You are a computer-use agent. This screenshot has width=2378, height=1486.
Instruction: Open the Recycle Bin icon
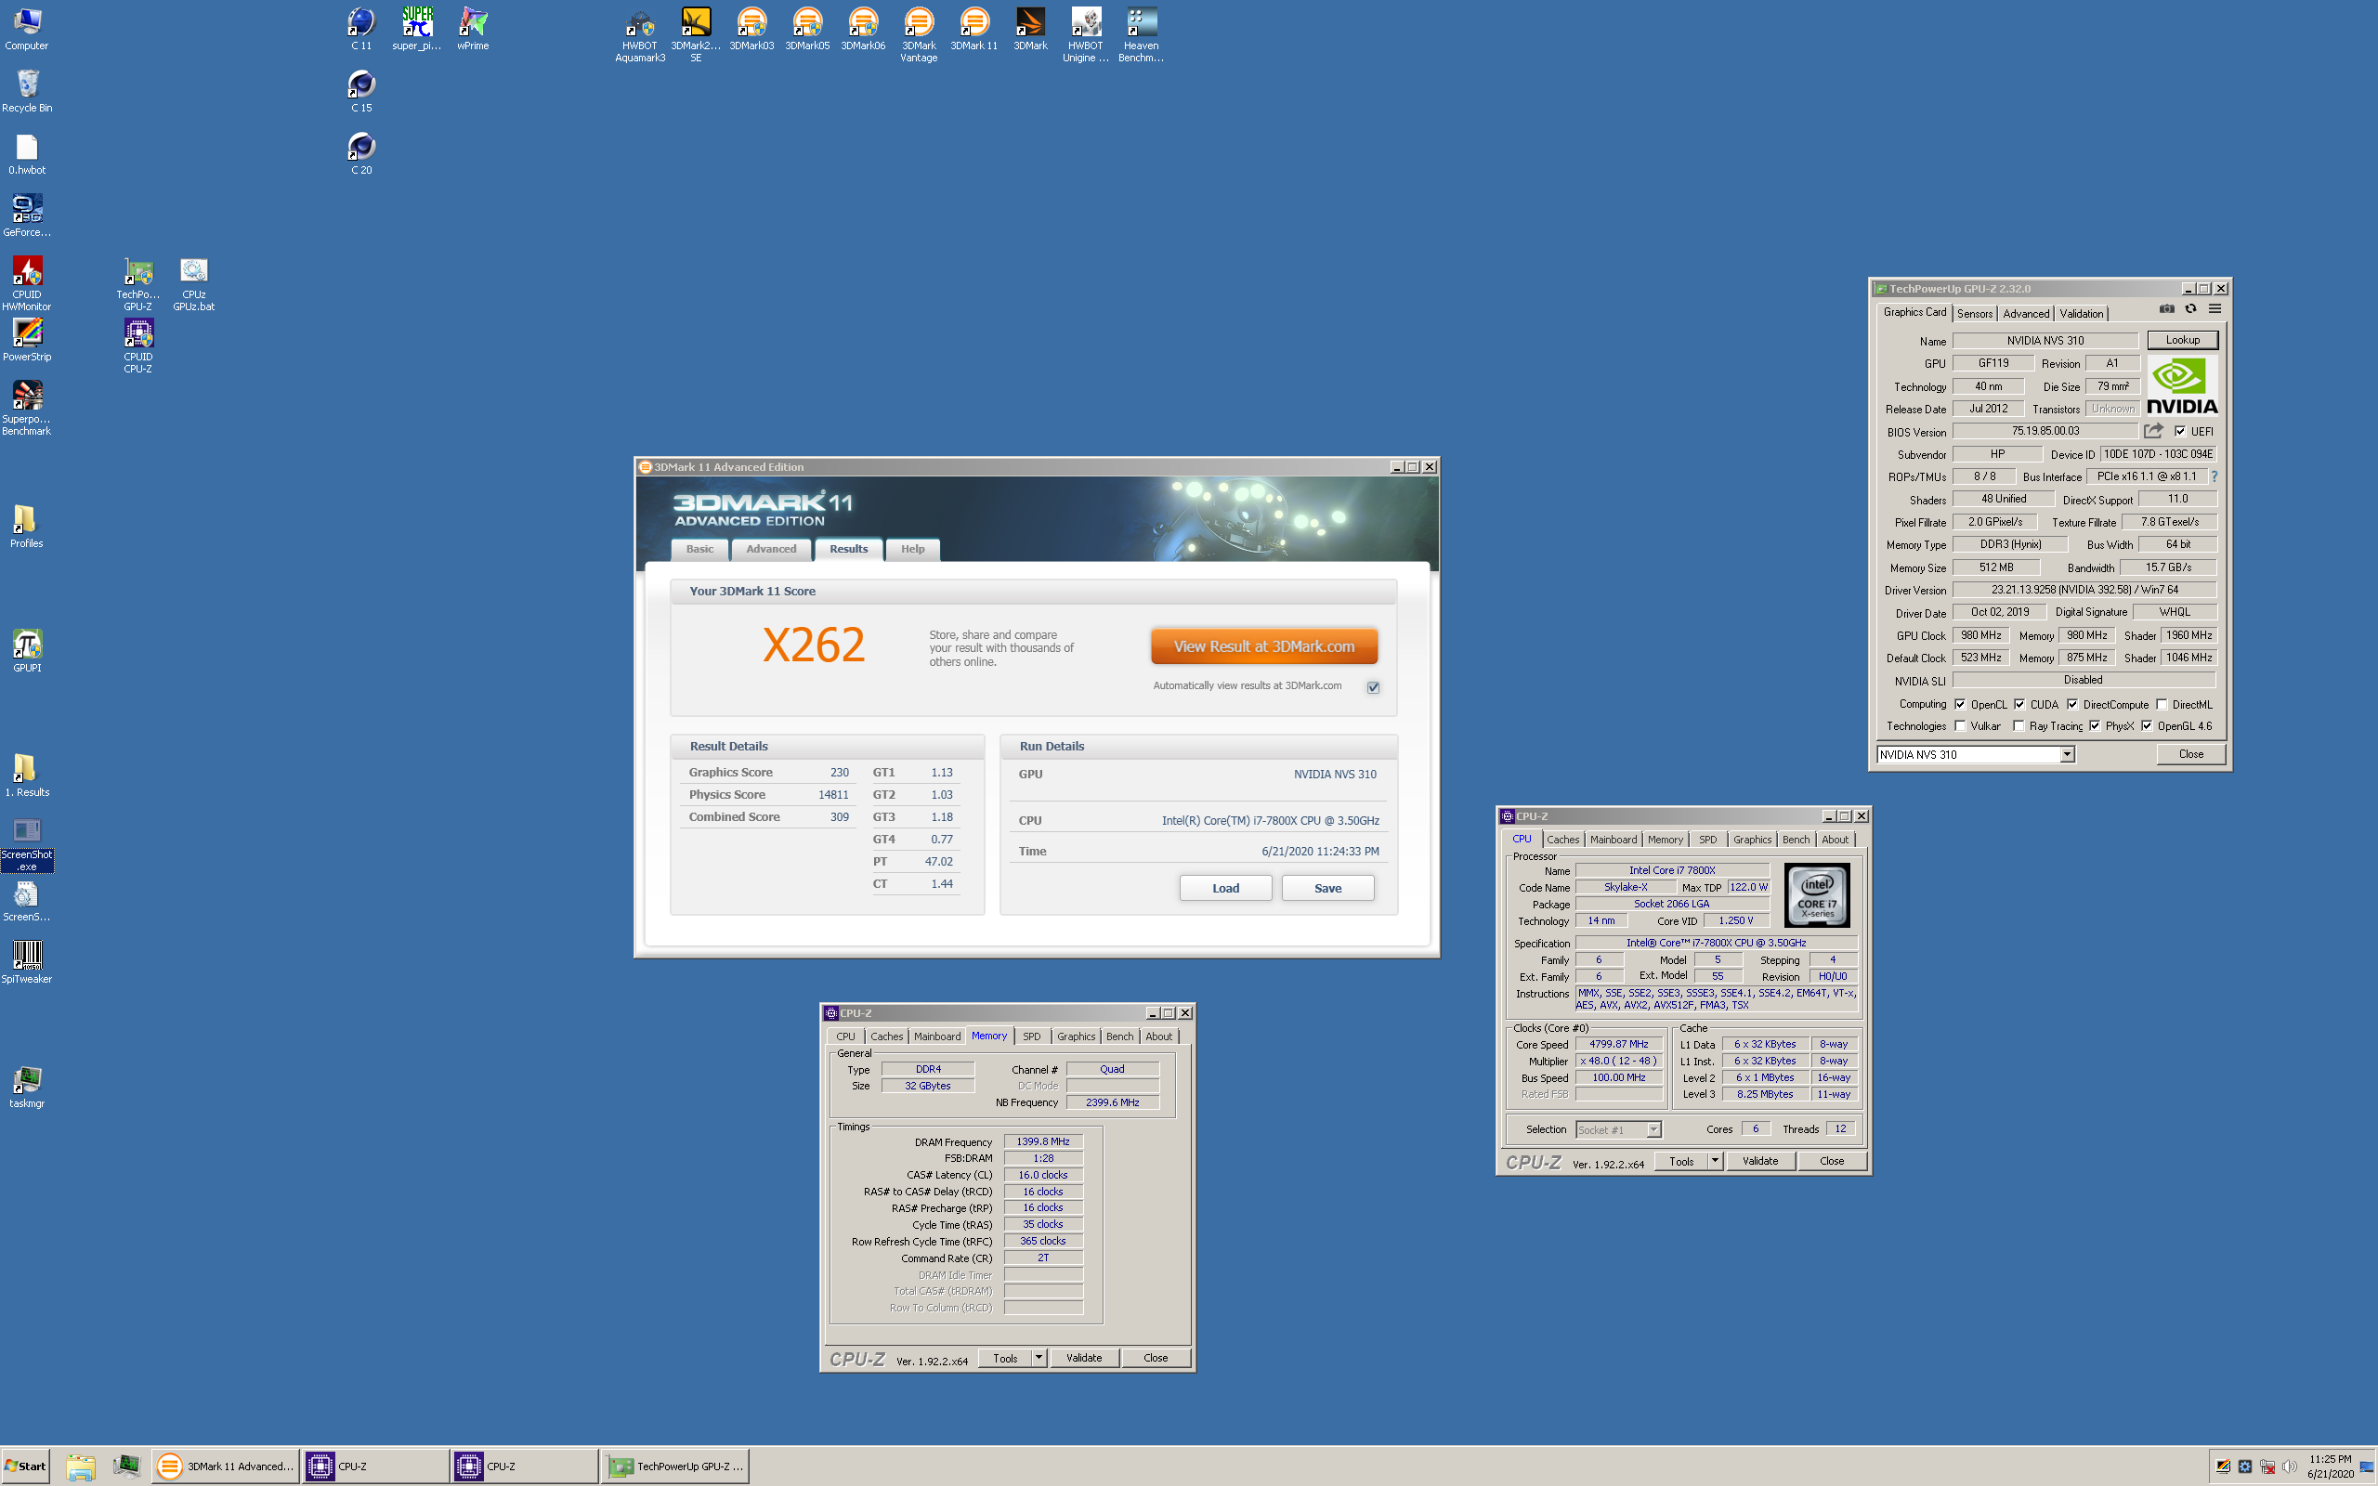pos(27,91)
